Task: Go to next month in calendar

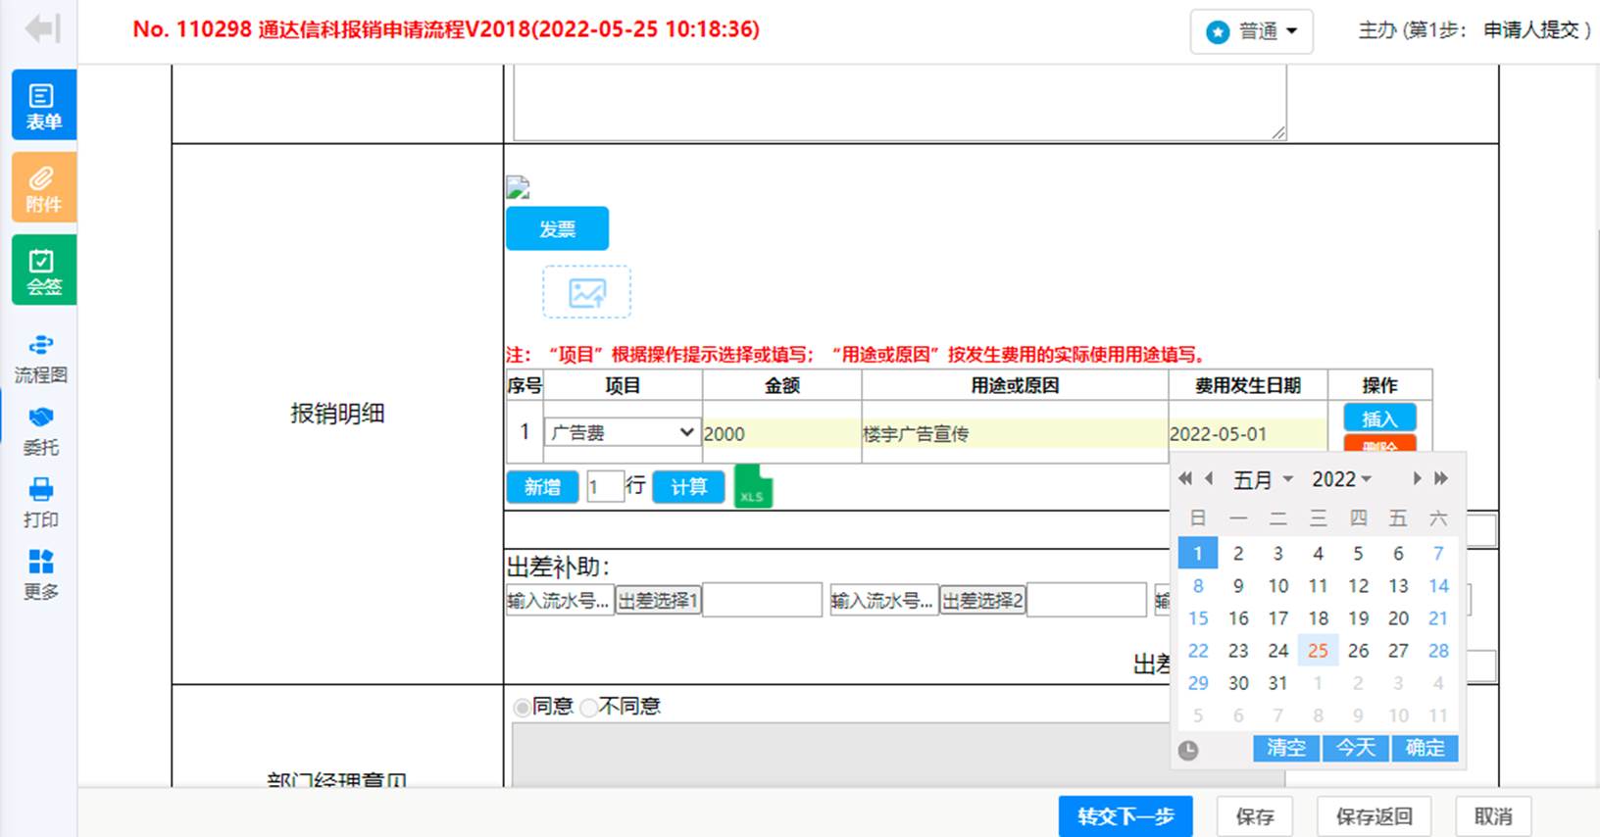Action: 1417,478
